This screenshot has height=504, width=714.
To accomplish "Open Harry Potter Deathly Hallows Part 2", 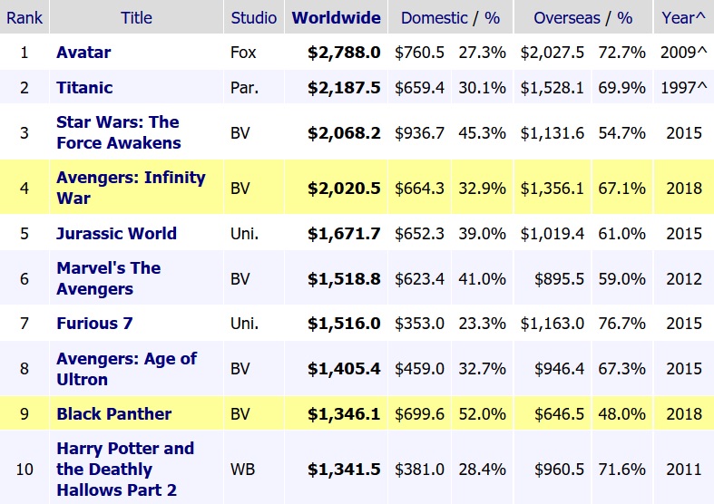I will pos(125,470).
